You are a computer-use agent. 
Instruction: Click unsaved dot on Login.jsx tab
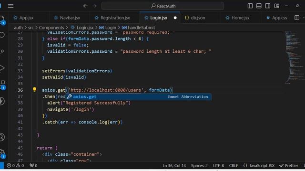pos(175,18)
